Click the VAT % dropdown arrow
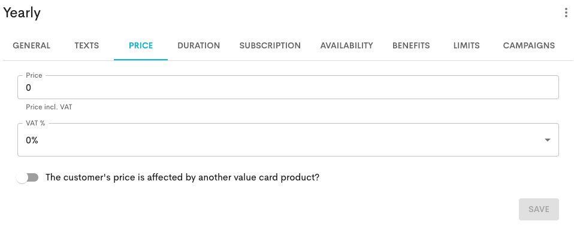Screen dimensions: 574x227 pyautogui.click(x=547, y=140)
